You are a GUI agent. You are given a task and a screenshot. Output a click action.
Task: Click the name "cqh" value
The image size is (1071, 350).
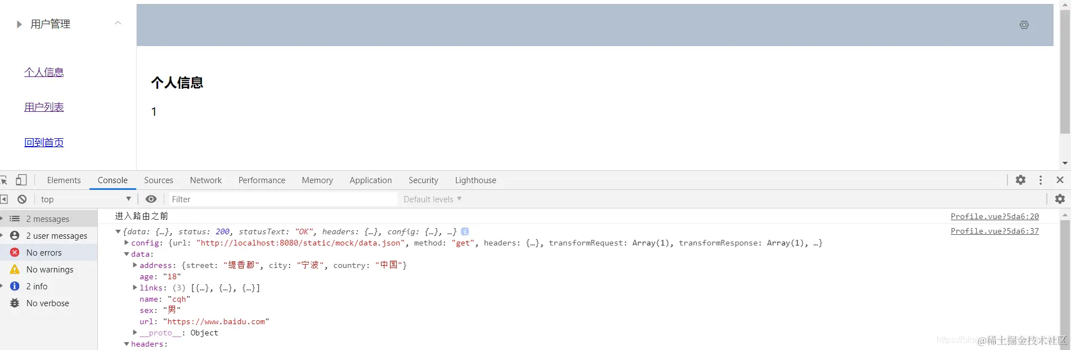click(x=179, y=299)
